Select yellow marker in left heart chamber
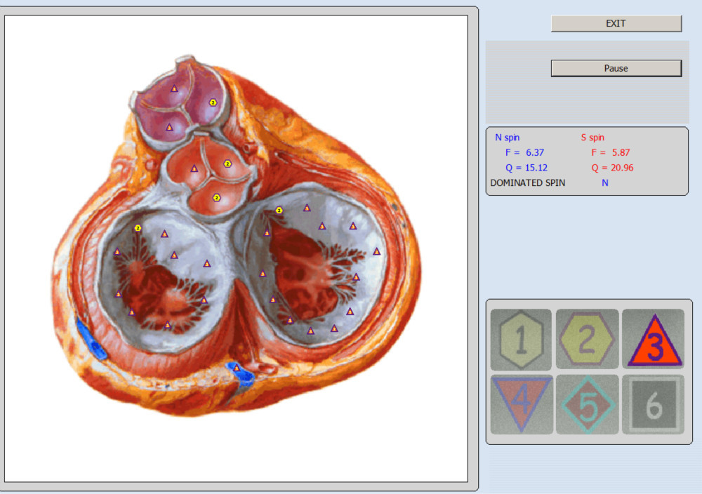Image resolution: width=702 pixels, height=494 pixels. point(138,227)
